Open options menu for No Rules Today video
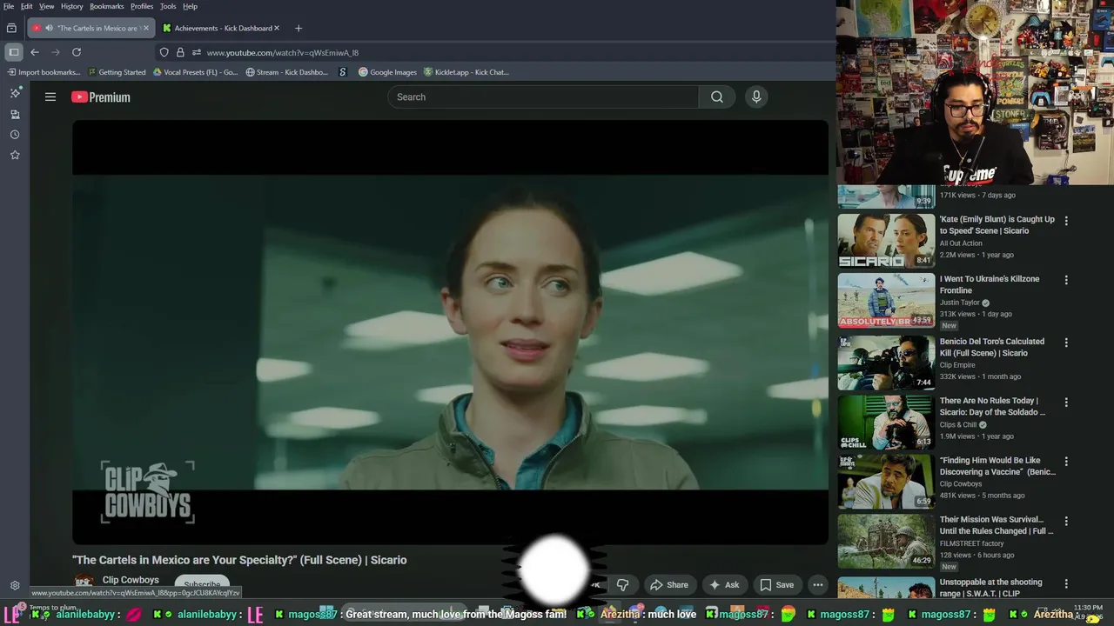Viewport: 1114px width, 626px height. 1066,403
